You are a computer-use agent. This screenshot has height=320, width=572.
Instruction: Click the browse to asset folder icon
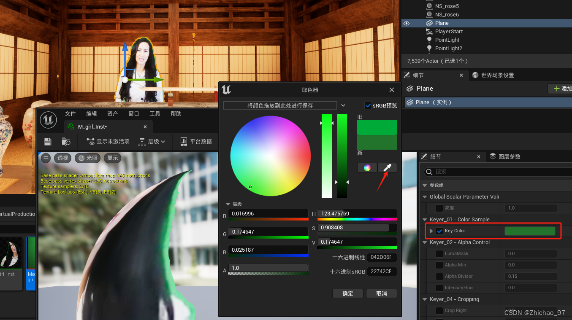66,142
